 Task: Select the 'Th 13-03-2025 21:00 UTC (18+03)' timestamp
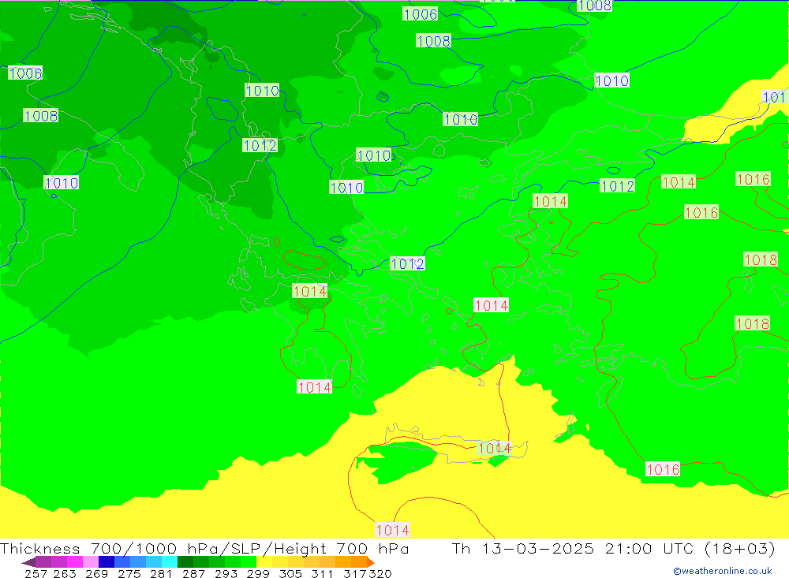tap(613, 548)
